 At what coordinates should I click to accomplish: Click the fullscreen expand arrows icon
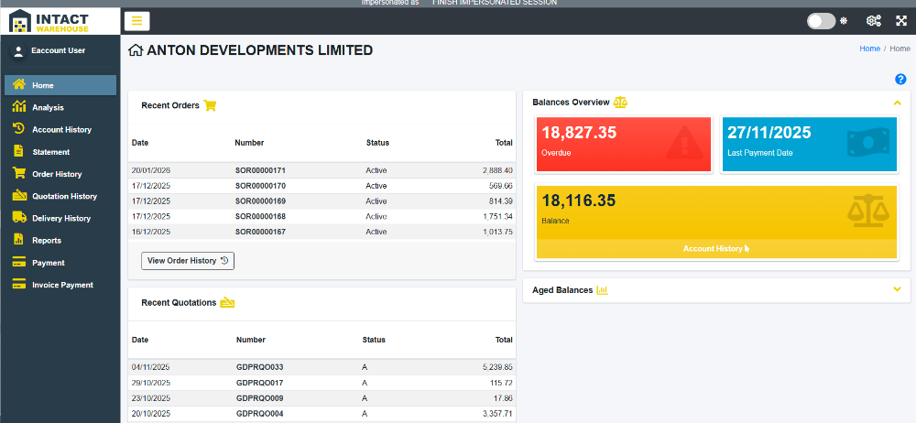click(x=901, y=21)
